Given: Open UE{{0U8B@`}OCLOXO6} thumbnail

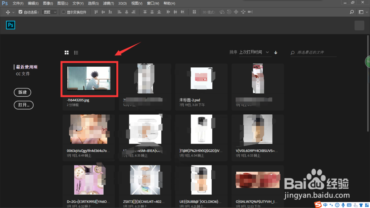Looking at the screenshot, I should 202,180.
